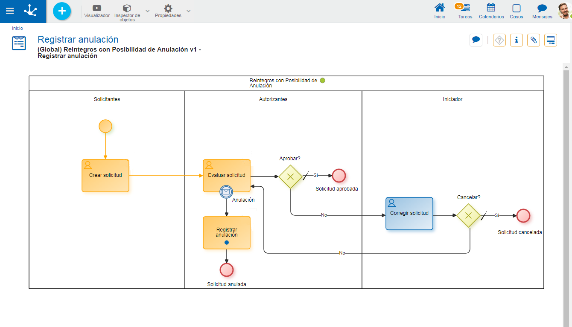This screenshot has height=327, width=572.
Task: Open the Calendarios section
Action: point(491,11)
